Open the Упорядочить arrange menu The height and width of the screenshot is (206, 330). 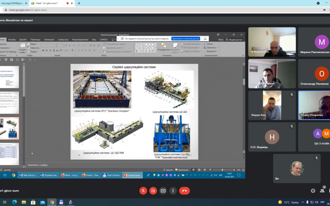(x=163, y=48)
